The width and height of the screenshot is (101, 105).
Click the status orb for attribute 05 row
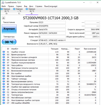(x=4, y=60)
